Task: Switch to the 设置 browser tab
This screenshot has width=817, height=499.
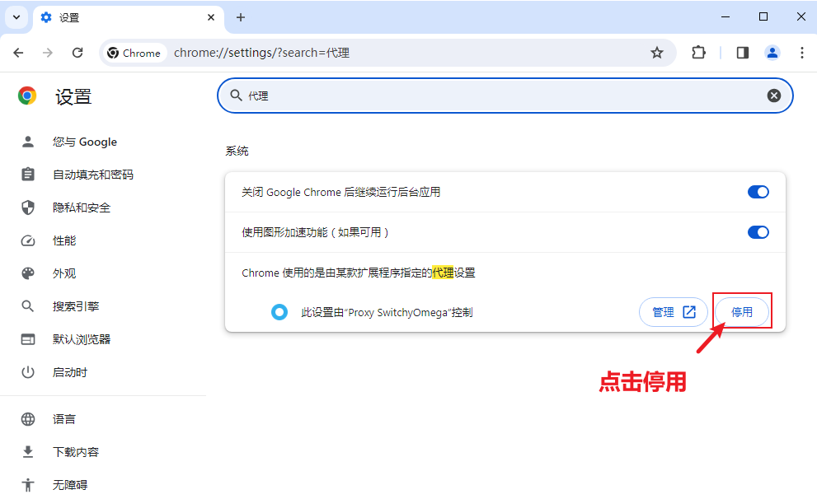Action: (x=115, y=17)
